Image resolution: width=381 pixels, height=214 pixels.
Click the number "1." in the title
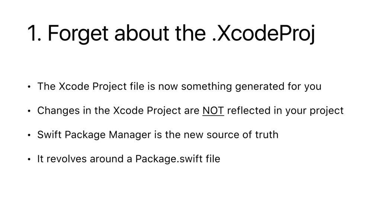pos(34,35)
